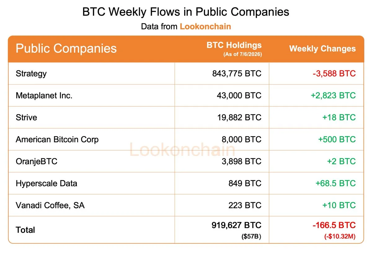This screenshot has height=253, width=372.
Task: Click the +68.5 BTC weekly change
Action: (x=336, y=183)
